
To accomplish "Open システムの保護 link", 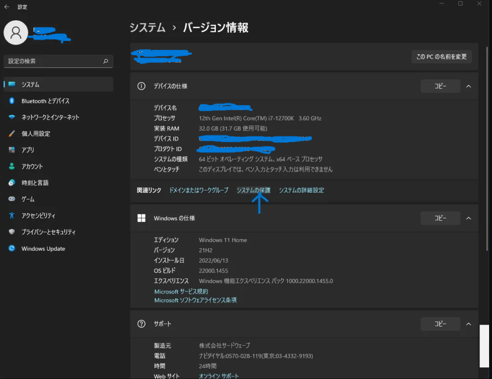I will (253, 190).
